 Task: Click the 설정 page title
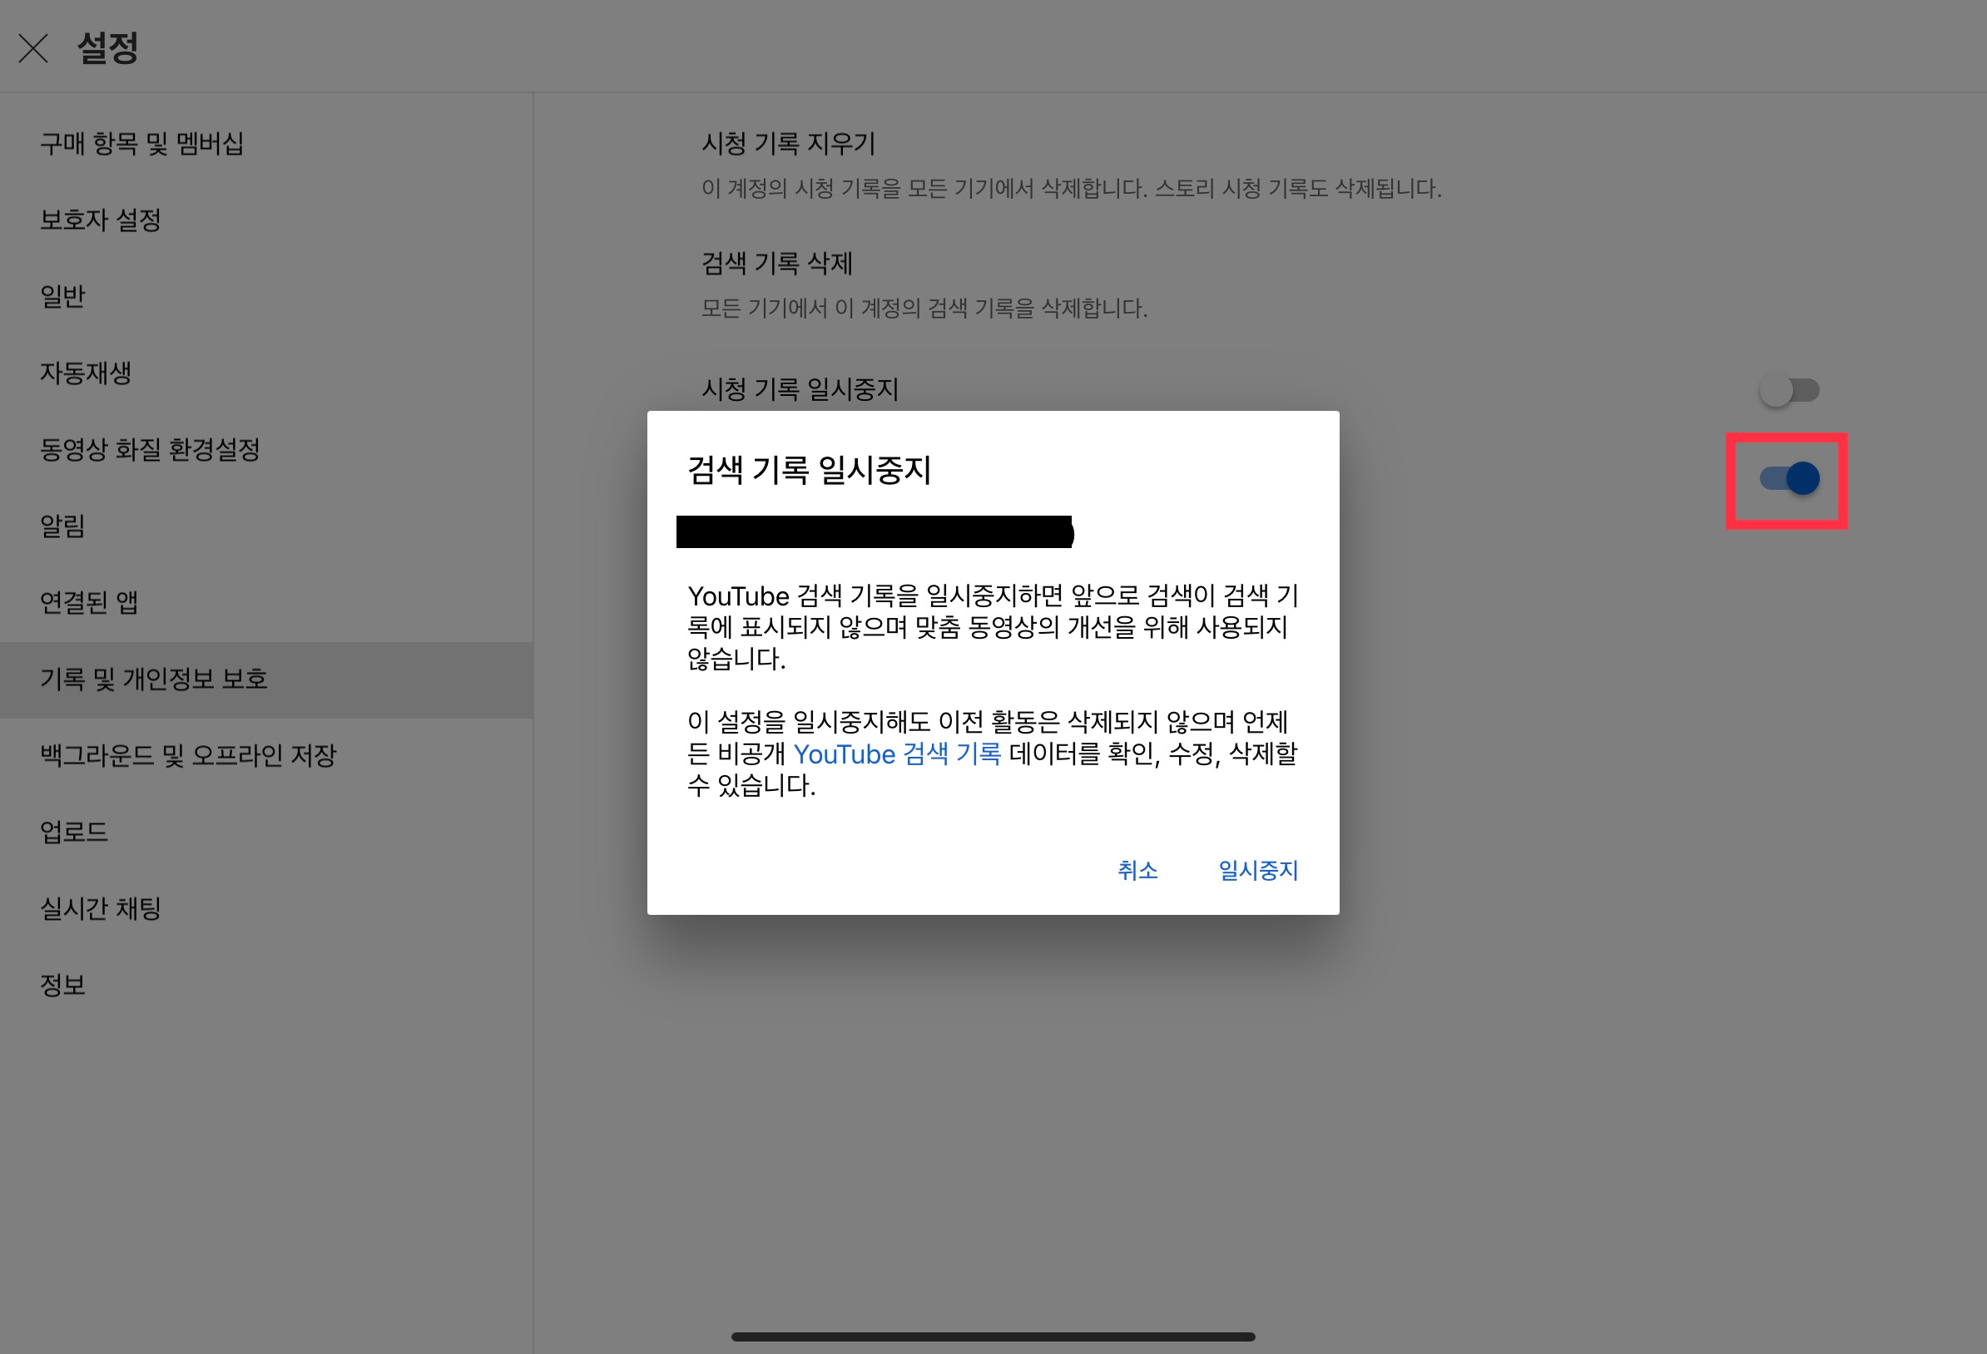point(107,48)
